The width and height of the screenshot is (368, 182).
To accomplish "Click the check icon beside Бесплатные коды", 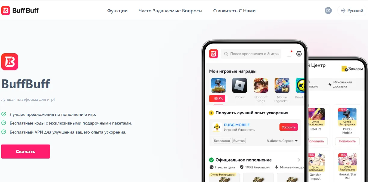I will coord(4,123).
